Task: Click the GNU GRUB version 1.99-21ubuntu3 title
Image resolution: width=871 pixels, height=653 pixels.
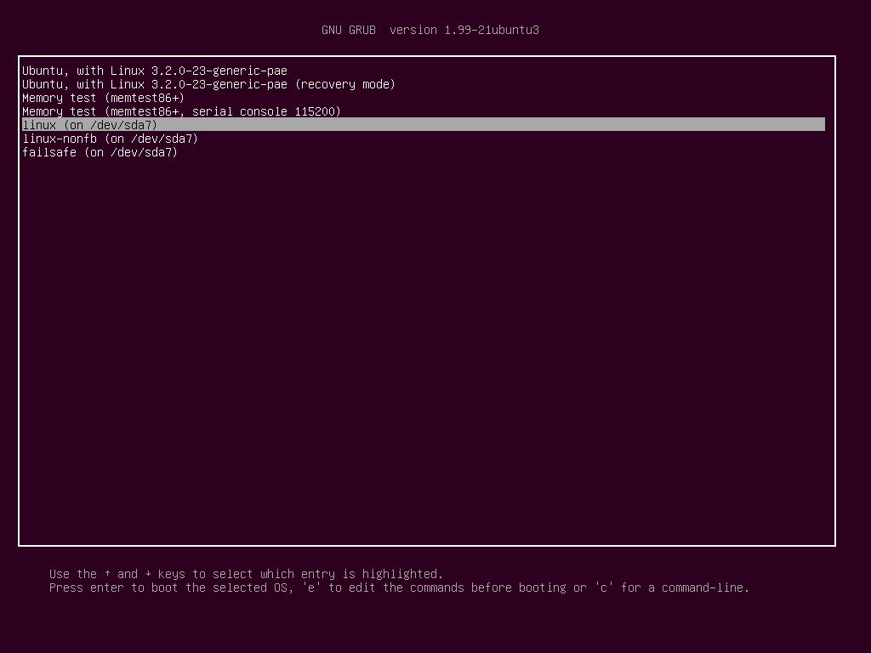Action: [x=430, y=30]
